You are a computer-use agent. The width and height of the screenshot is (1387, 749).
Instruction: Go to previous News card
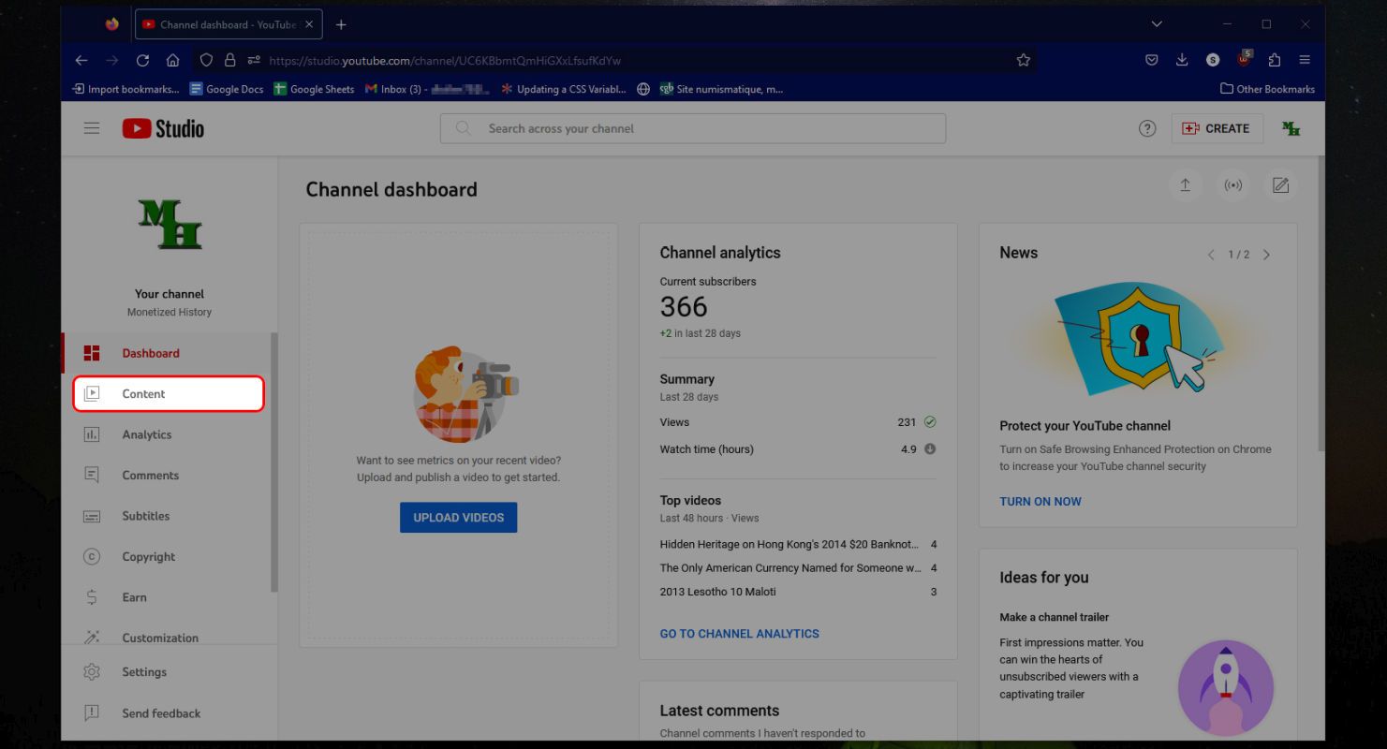click(x=1211, y=255)
